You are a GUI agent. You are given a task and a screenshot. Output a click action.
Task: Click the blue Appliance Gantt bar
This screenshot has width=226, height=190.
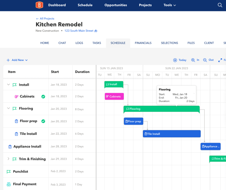210,147
